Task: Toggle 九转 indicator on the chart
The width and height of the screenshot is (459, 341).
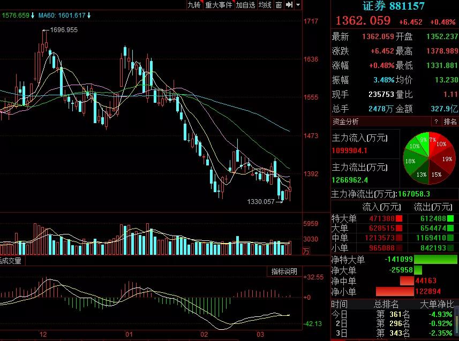Action: (194, 5)
